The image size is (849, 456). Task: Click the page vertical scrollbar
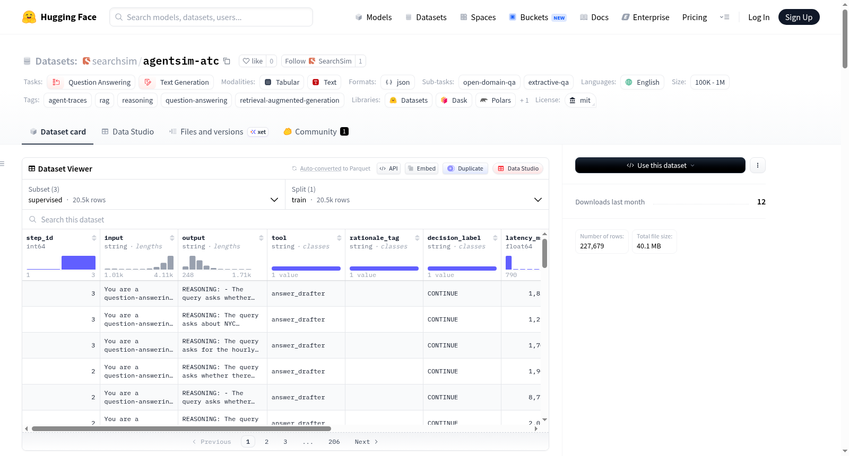[845, 39]
